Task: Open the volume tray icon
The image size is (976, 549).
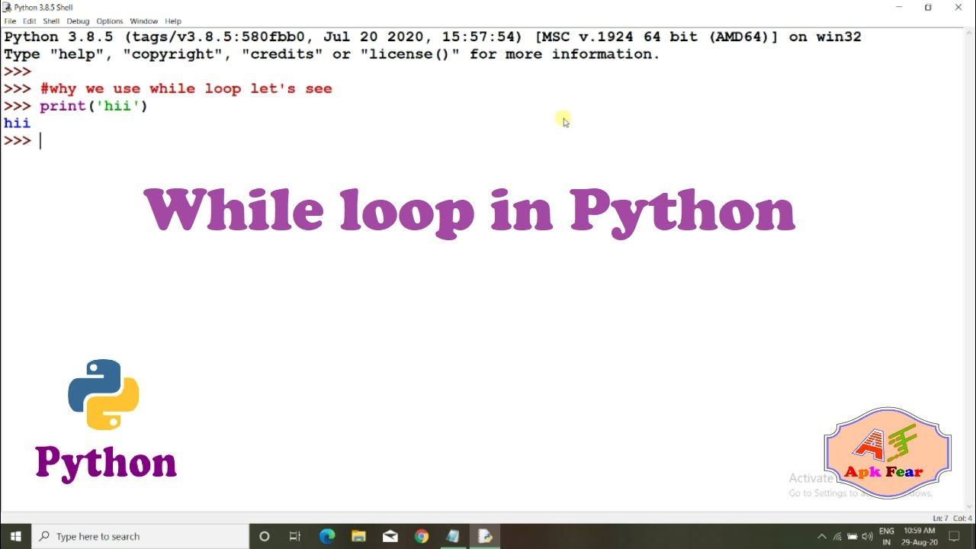Action: pyautogui.click(x=867, y=536)
